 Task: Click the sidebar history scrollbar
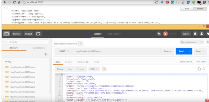click(x=50, y=76)
